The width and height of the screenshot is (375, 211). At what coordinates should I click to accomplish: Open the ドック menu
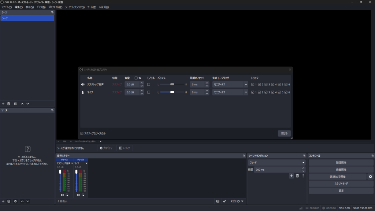pyautogui.click(x=41, y=7)
